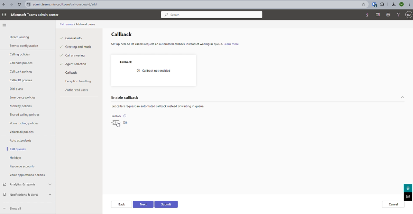This screenshot has height=214, width=413.
Task: Open Call hold policies in sidebar
Action: [x=21, y=63]
